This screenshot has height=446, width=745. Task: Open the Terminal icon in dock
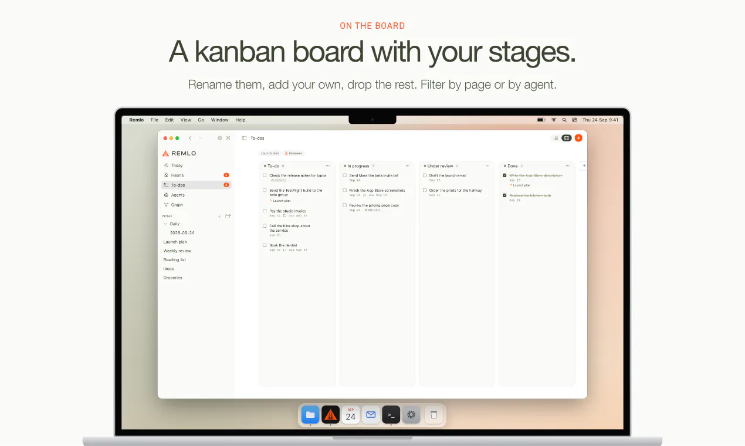pyautogui.click(x=391, y=415)
